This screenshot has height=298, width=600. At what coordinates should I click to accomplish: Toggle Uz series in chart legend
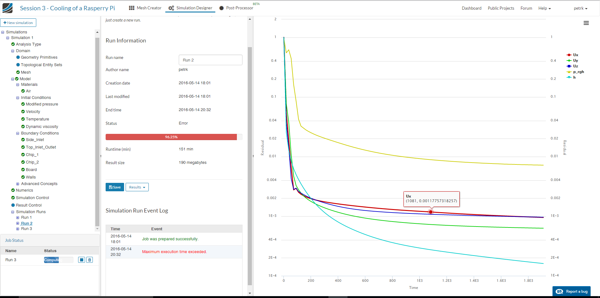coord(572,66)
